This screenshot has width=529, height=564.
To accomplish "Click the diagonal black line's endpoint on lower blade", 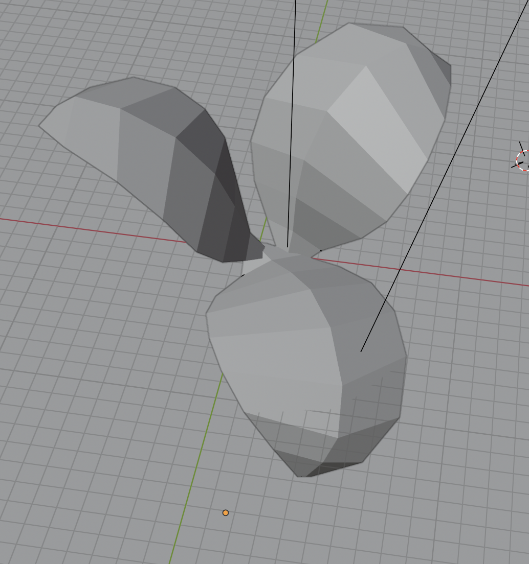I will click(x=361, y=351).
